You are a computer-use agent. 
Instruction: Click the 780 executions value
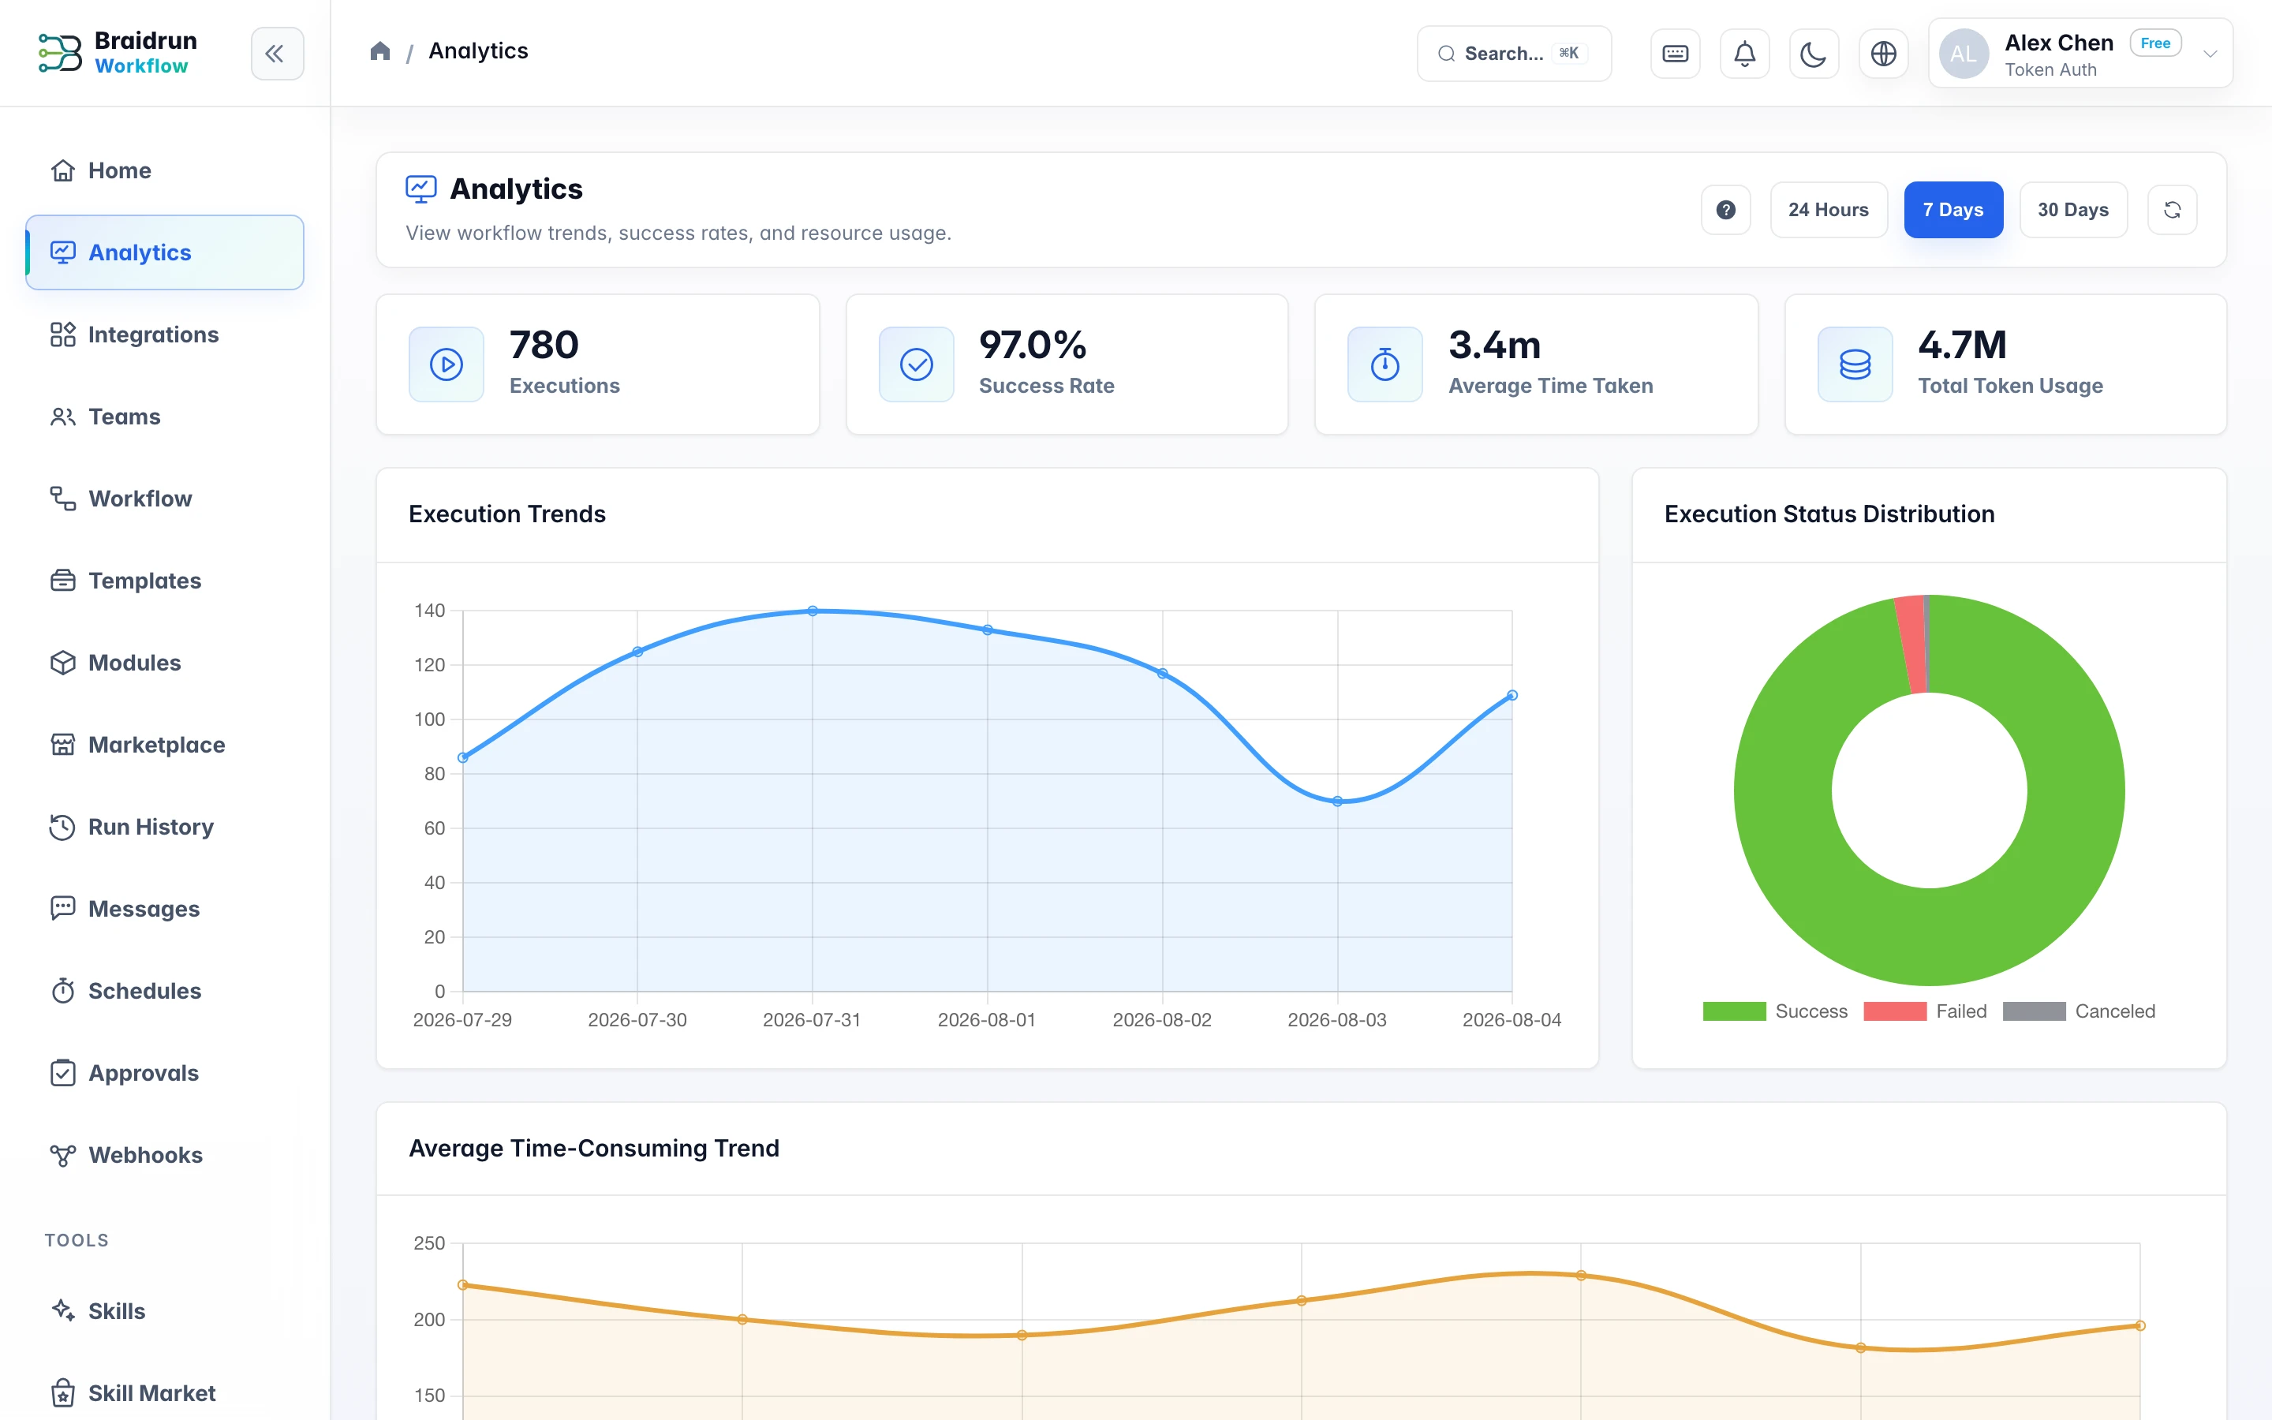pyautogui.click(x=544, y=345)
